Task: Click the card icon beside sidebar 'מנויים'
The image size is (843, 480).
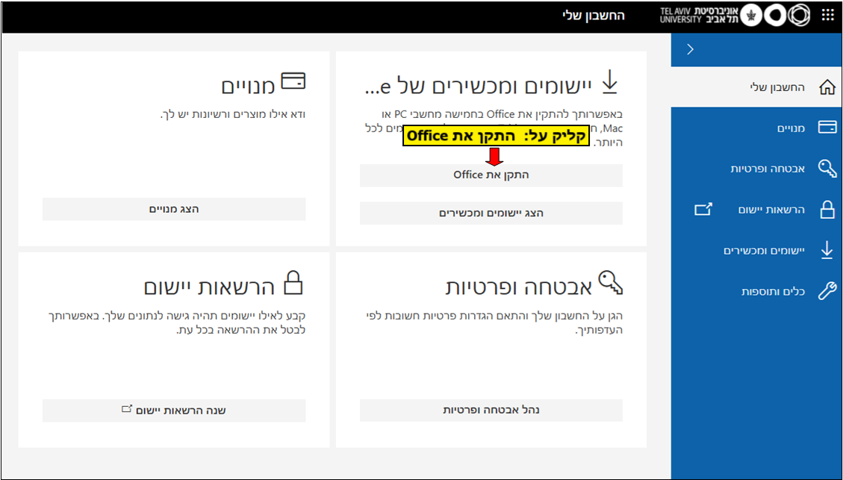Action: pos(827,128)
